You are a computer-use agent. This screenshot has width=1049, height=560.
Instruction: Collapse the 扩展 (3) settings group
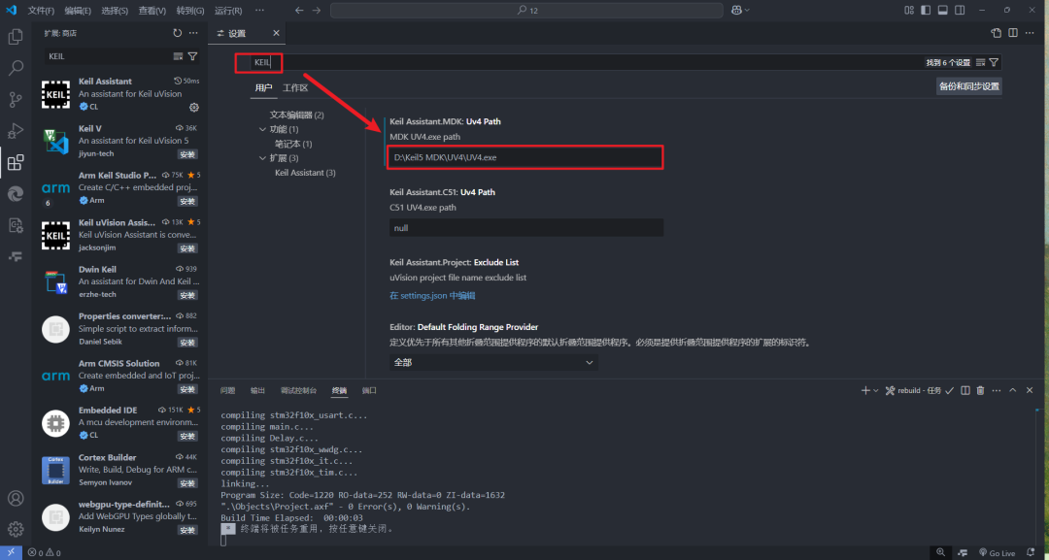click(x=262, y=158)
